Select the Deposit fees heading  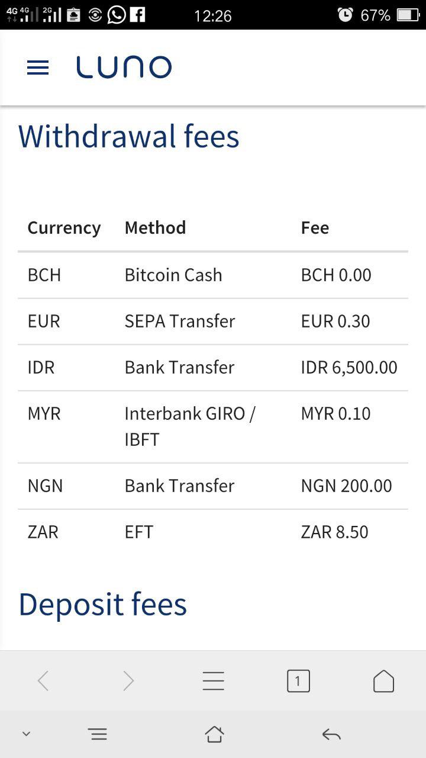(103, 604)
